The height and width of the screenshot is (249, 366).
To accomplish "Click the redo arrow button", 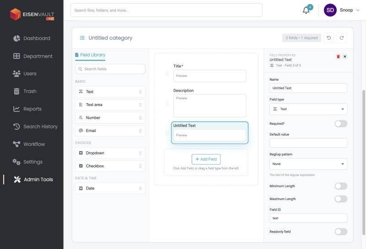I will pos(341,38).
